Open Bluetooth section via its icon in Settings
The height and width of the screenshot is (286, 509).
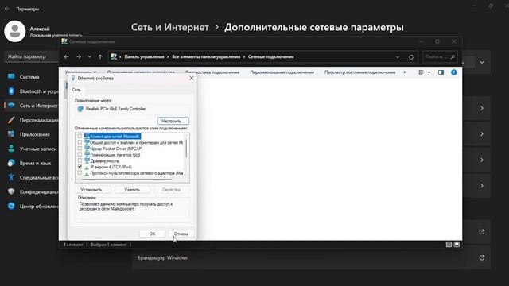click(11, 91)
